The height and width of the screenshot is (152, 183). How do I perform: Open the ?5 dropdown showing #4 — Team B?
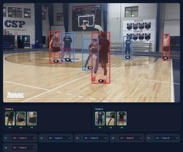point(166,138)
